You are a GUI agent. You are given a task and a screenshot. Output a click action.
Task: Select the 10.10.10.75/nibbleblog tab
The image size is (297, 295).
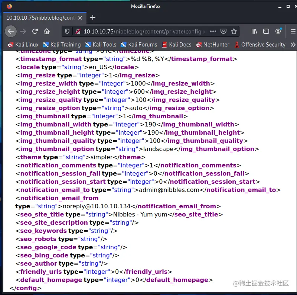click(45, 18)
